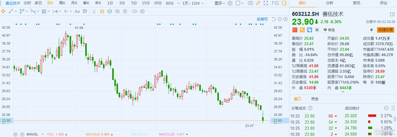This screenshot has height=137, width=397.
Task: Select the wave pattern drawing tool
Action: [x=33, y=11]
